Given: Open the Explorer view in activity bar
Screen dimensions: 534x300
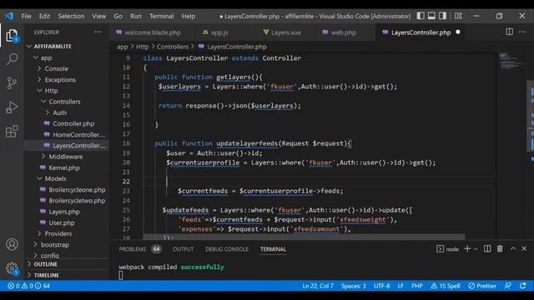Looking at the screenshot, I should tap(12, 35).
